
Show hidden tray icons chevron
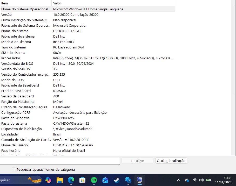(179, 180)
